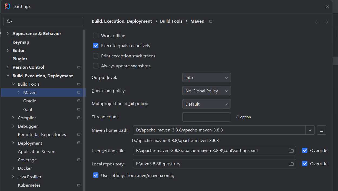Click project-level icon on Deployment row

(x=79, y=143)
